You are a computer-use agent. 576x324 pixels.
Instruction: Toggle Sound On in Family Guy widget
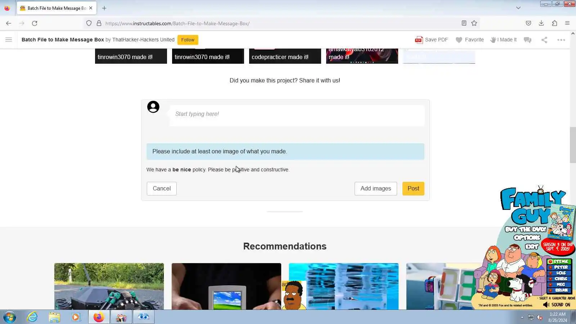pos(557,305)
